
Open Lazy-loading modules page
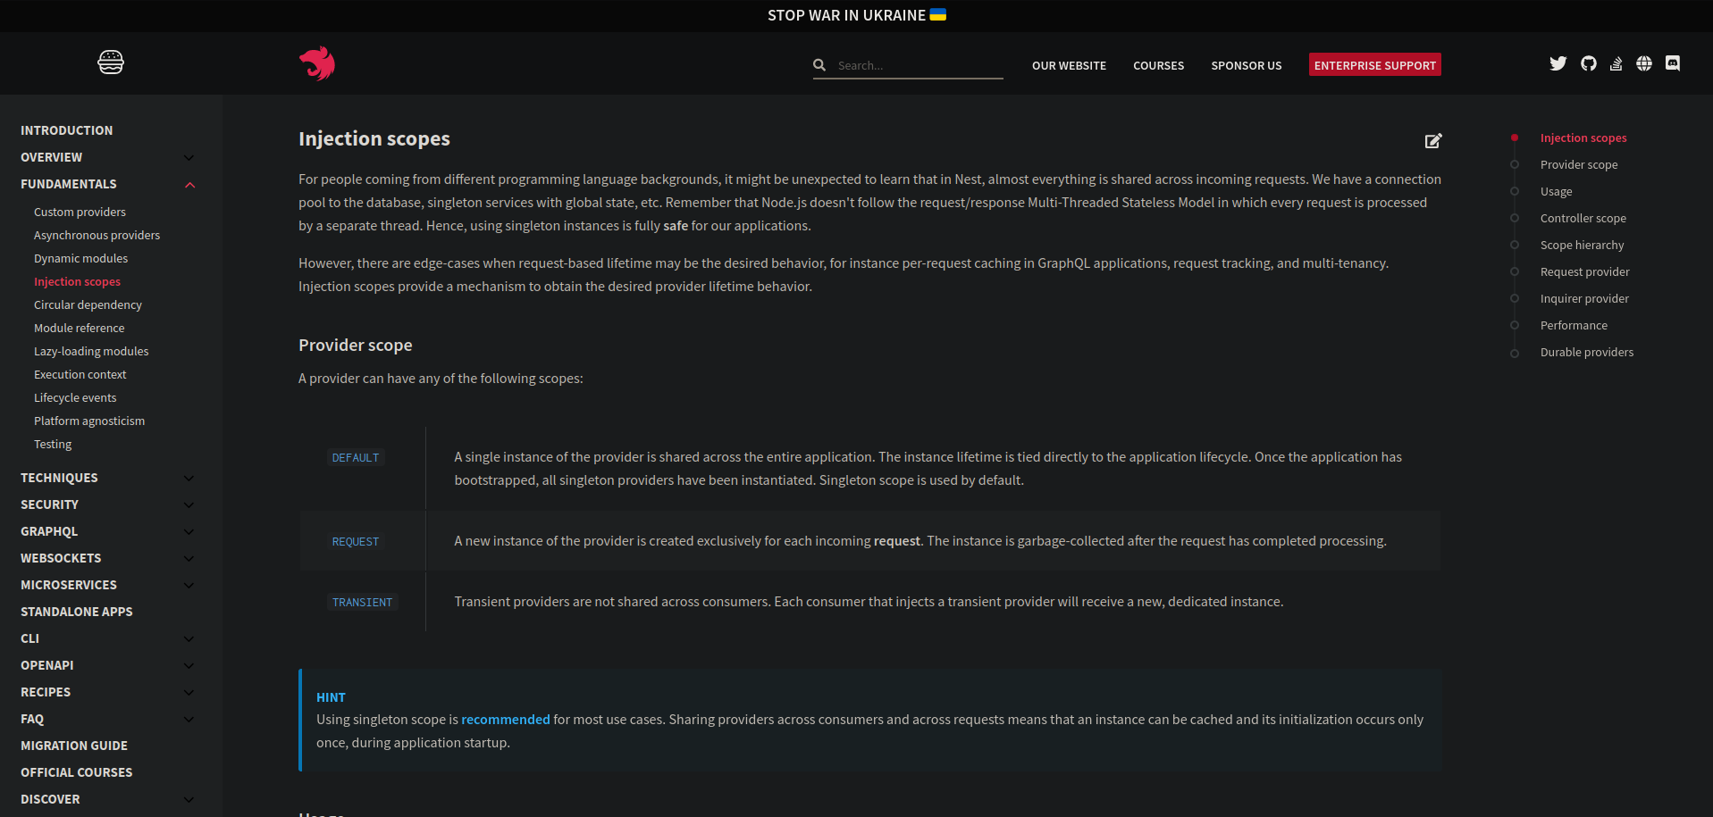[x=91, y=351]
